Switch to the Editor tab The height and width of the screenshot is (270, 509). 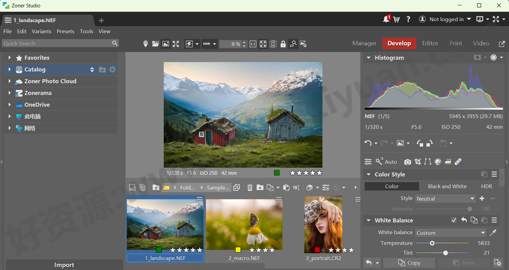coord(430,43)
